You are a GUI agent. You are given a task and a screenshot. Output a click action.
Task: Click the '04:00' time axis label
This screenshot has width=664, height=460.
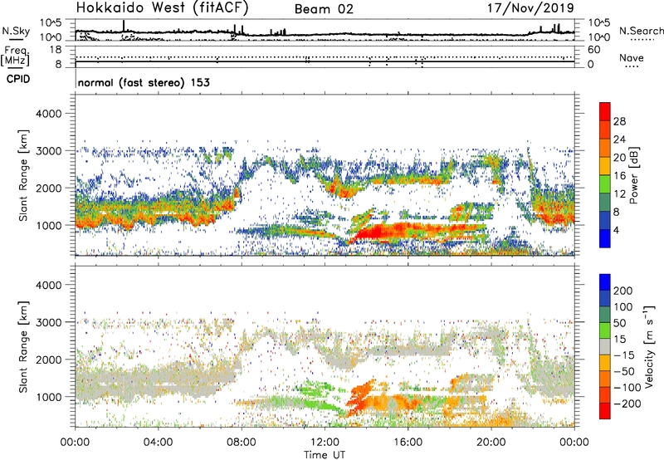158,443
